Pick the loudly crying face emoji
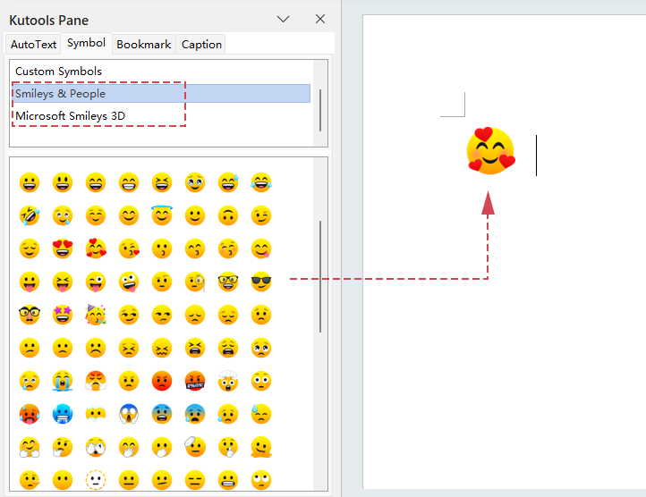Image resolution: width=646 pixels, height=497 pixels. [x=63, y=381]
